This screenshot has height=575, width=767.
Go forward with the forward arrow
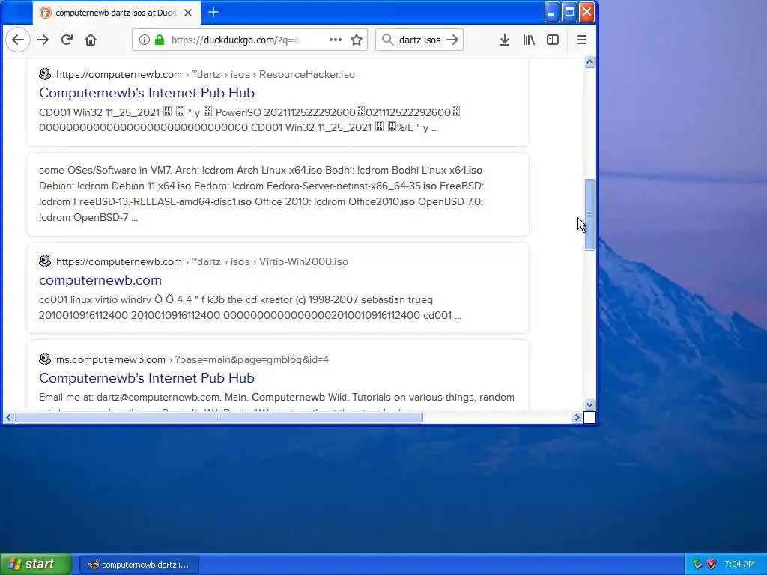pyautogui.click(x=43, y=40)
